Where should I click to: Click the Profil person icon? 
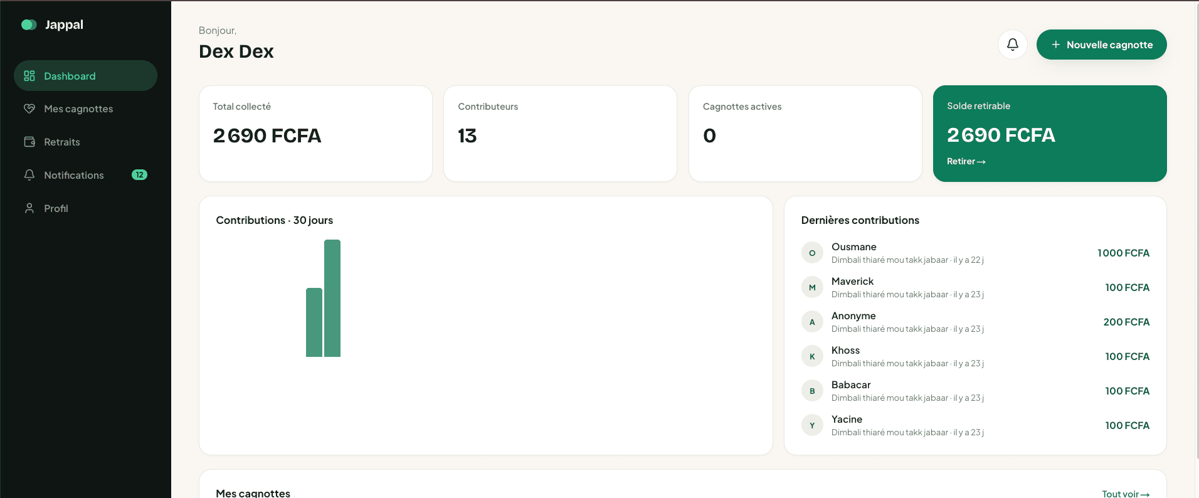point(29,208)
